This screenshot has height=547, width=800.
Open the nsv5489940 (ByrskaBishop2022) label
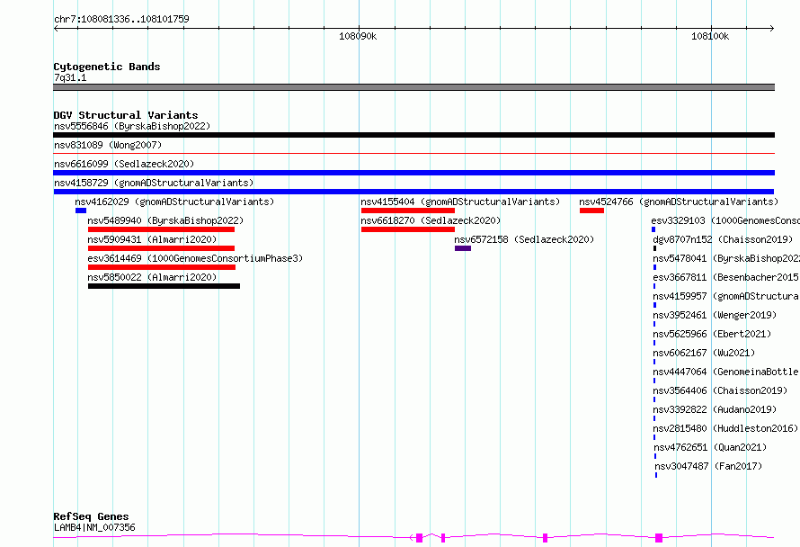click(x=165, y=220)
